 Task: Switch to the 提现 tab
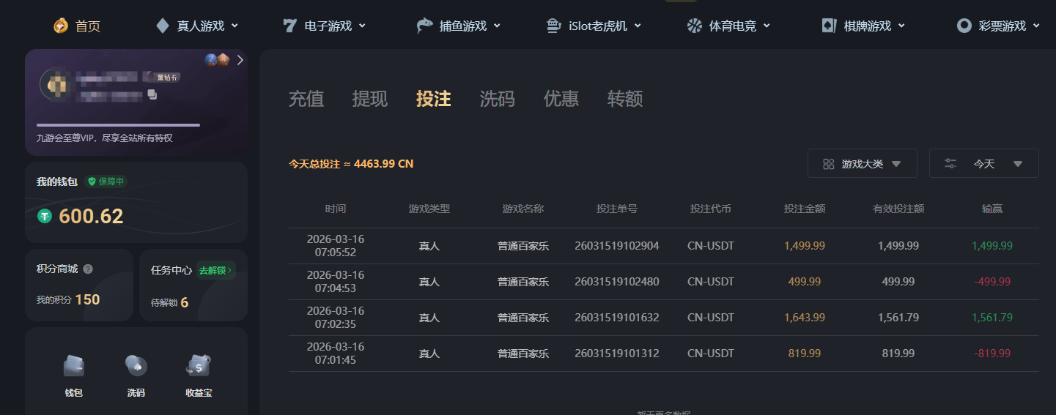[x=370, y=99]
